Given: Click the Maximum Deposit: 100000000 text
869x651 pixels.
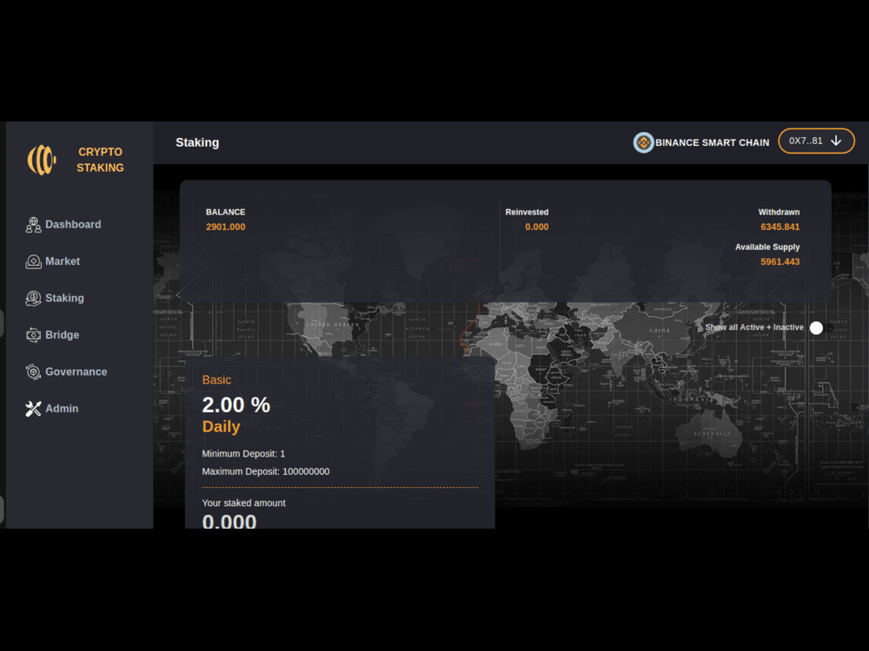Looking at the screenshot, I should coord(265,471).
